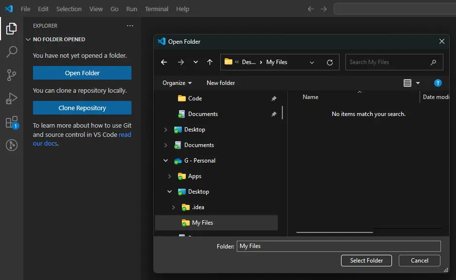This screenshot has height=280, width=456.
Task: Click the file list horizontal scrollbar
Action: (x=334, y=232)
